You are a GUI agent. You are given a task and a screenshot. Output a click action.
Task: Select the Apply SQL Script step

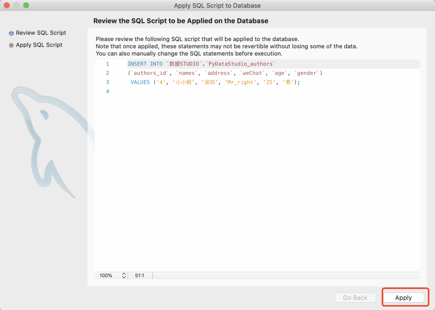[x=39, y=45]
